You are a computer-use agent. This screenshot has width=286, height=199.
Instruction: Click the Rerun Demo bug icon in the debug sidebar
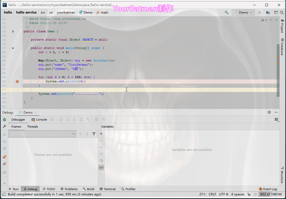pyautogui.click(x=4, y=120)
